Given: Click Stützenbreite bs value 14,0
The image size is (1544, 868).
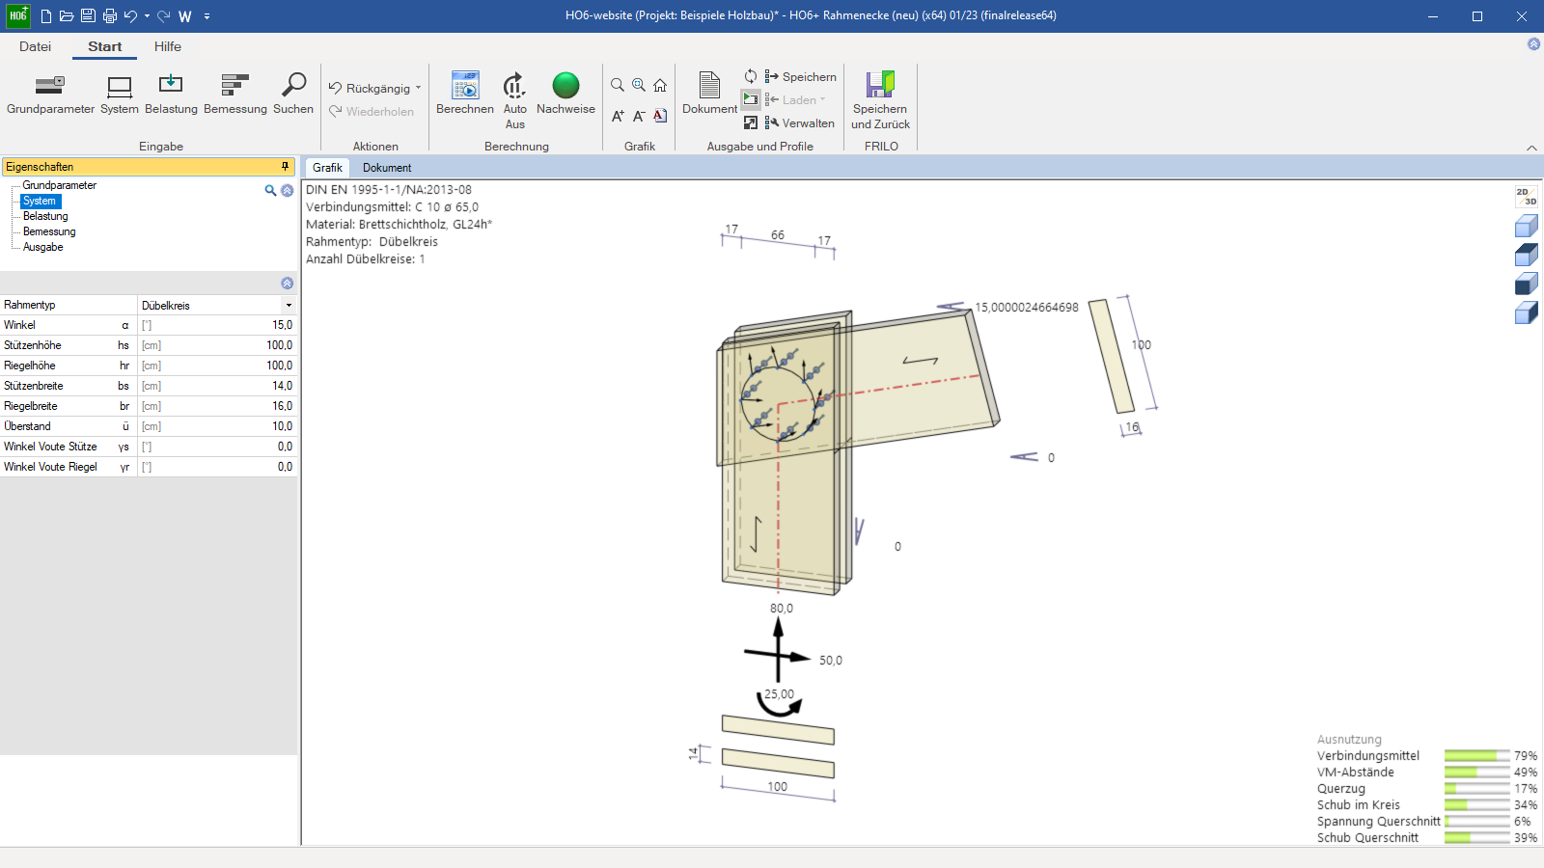Looking at the screenshot, I should coord(217,386).
